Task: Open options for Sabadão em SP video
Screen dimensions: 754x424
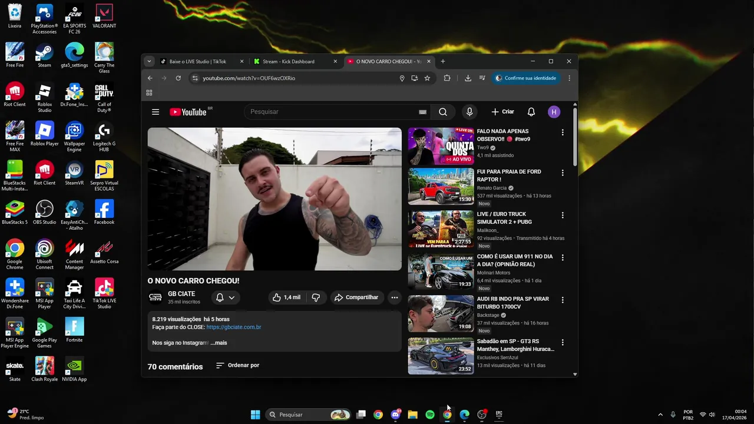Action: point(563,342)
